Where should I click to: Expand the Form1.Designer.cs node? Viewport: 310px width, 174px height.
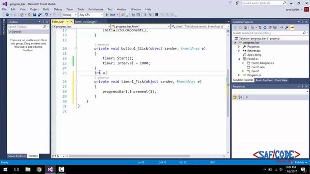coord(243,63)
